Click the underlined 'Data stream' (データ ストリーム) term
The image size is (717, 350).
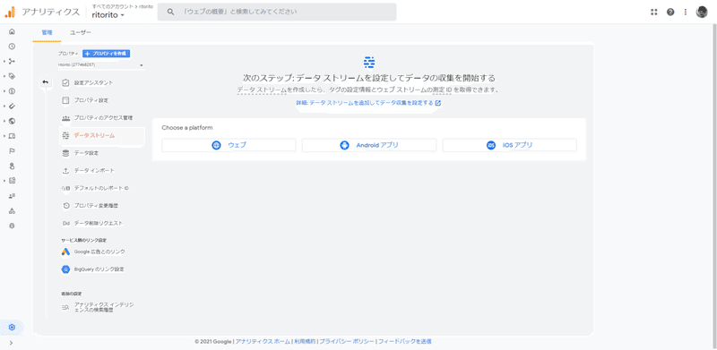[x=262, y=90]
